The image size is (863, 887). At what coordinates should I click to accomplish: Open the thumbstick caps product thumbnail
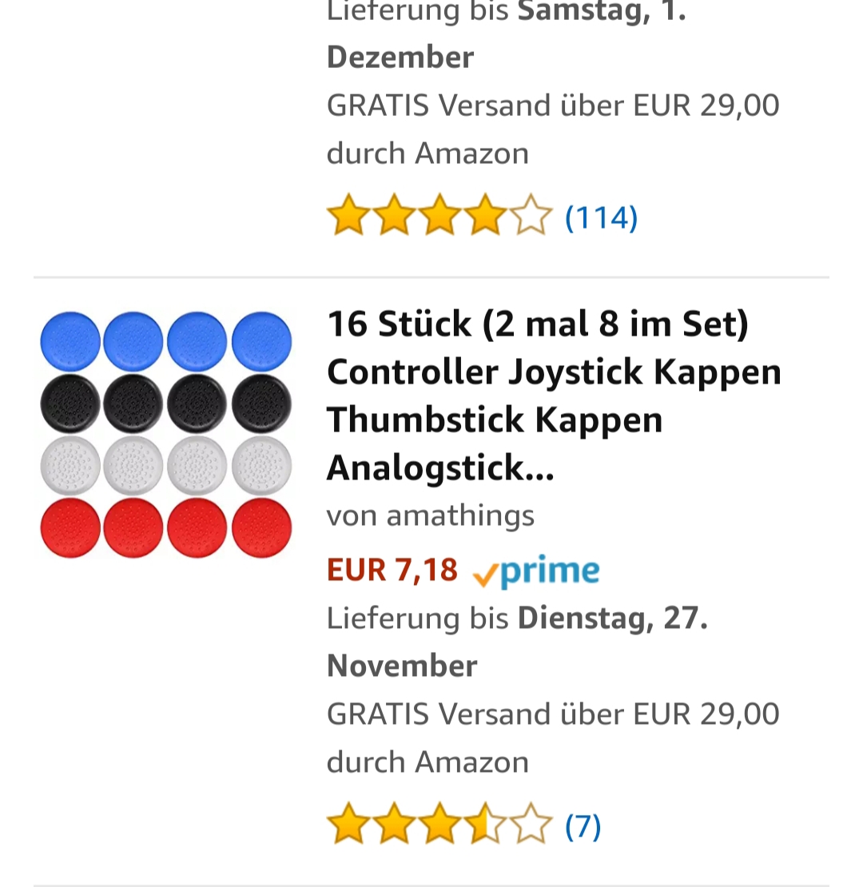165,435
